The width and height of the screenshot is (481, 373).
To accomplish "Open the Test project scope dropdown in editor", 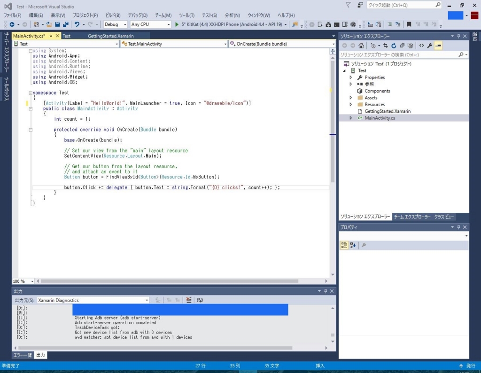I will pos(66,44).
